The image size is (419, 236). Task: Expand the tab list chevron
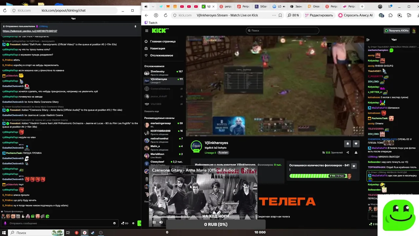[153, 7]
